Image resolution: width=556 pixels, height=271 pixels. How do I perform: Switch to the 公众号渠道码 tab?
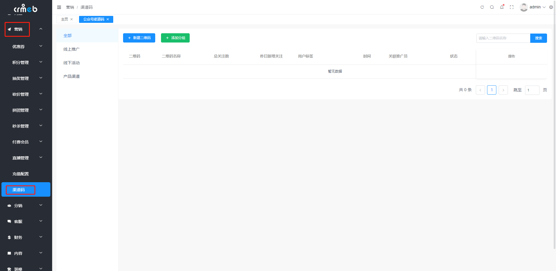click(x=94, y=19)
